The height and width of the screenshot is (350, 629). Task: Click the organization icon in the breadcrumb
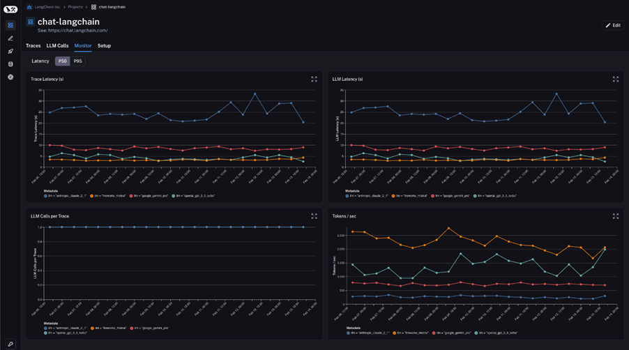pyautogui.click(x=29, y=7)
